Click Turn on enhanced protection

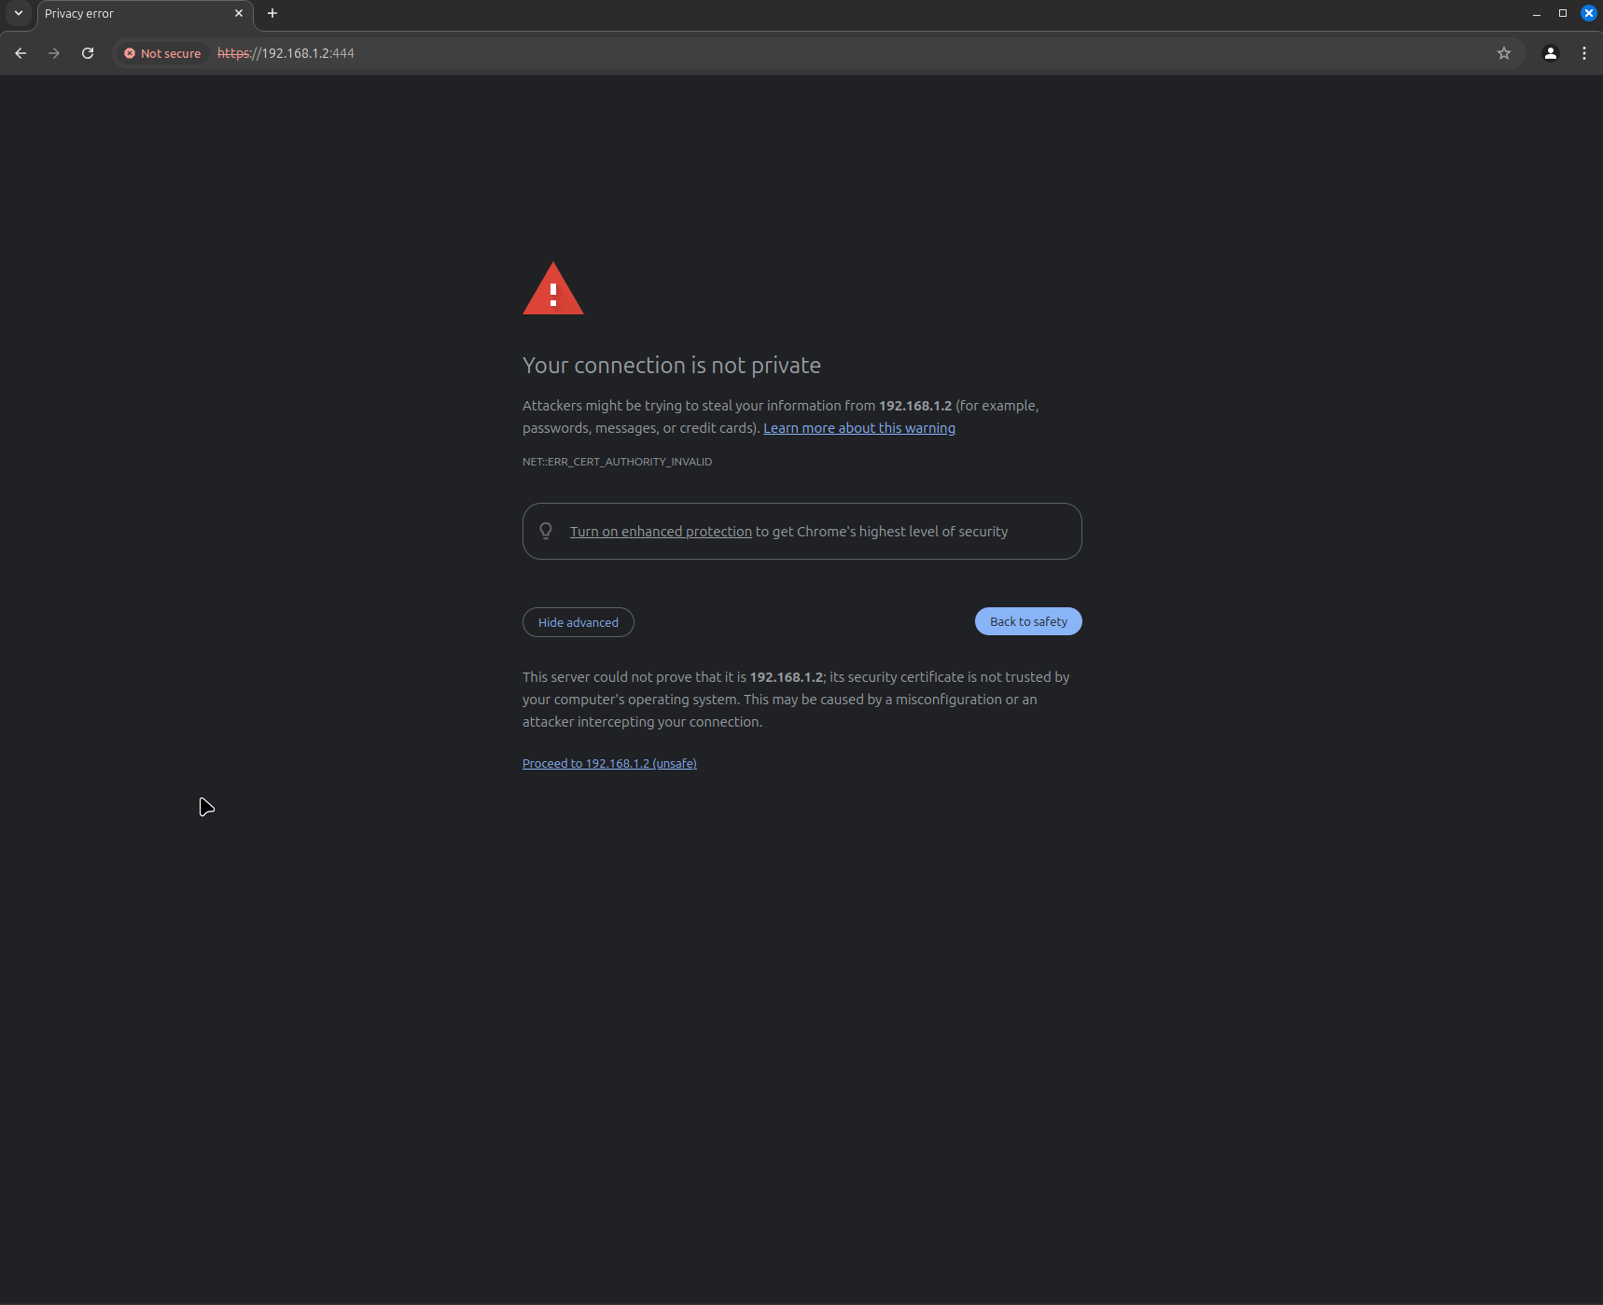[x=660, y=531]
